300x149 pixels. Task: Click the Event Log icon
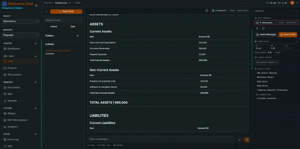point(5,139)
